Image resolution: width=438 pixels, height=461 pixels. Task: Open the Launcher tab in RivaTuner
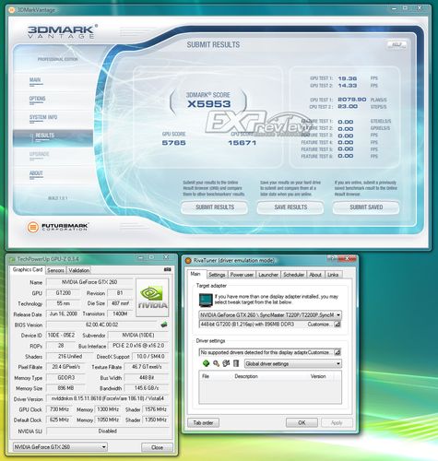tap(268, 275)
